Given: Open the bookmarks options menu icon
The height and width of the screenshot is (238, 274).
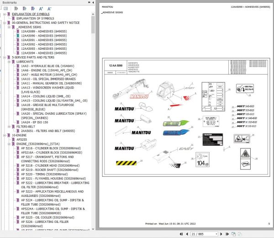Looking at the screenshot, I should click(x=6, y=8).
